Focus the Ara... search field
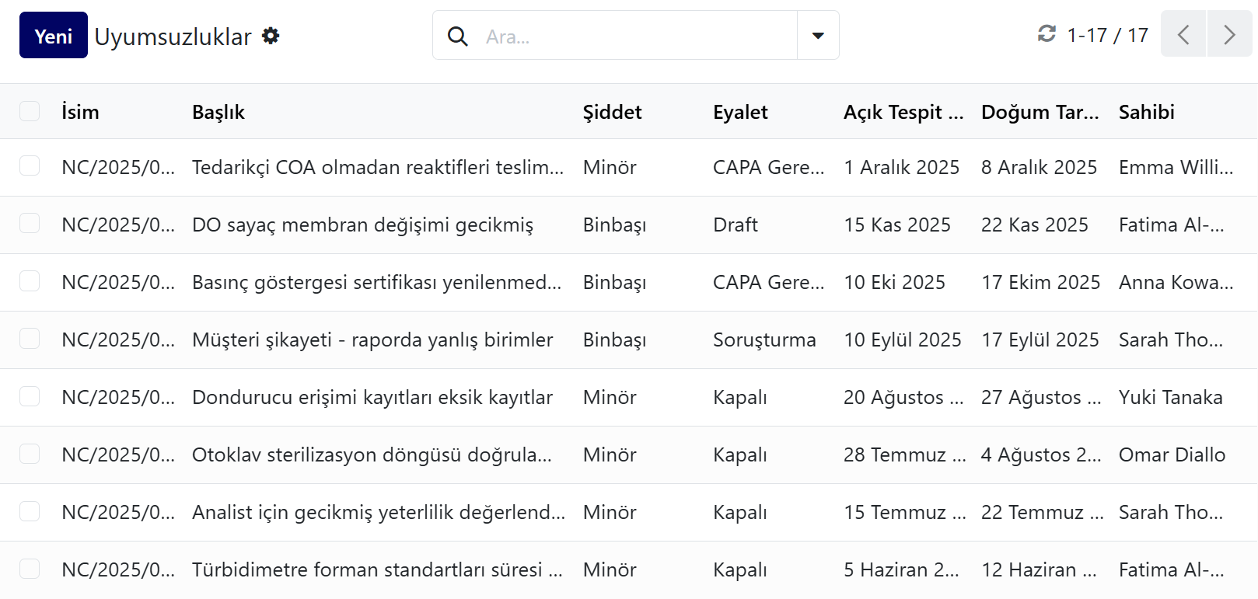Image resolution: width=1258 pixels, height=599 pixels. [x=638, y=36]
